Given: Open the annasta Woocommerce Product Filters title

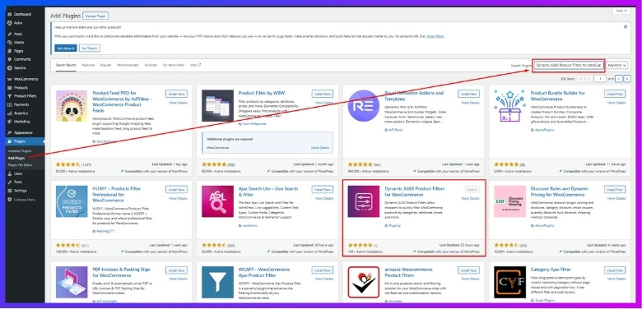Looking at the screenshot, I should tap(408, 272).
